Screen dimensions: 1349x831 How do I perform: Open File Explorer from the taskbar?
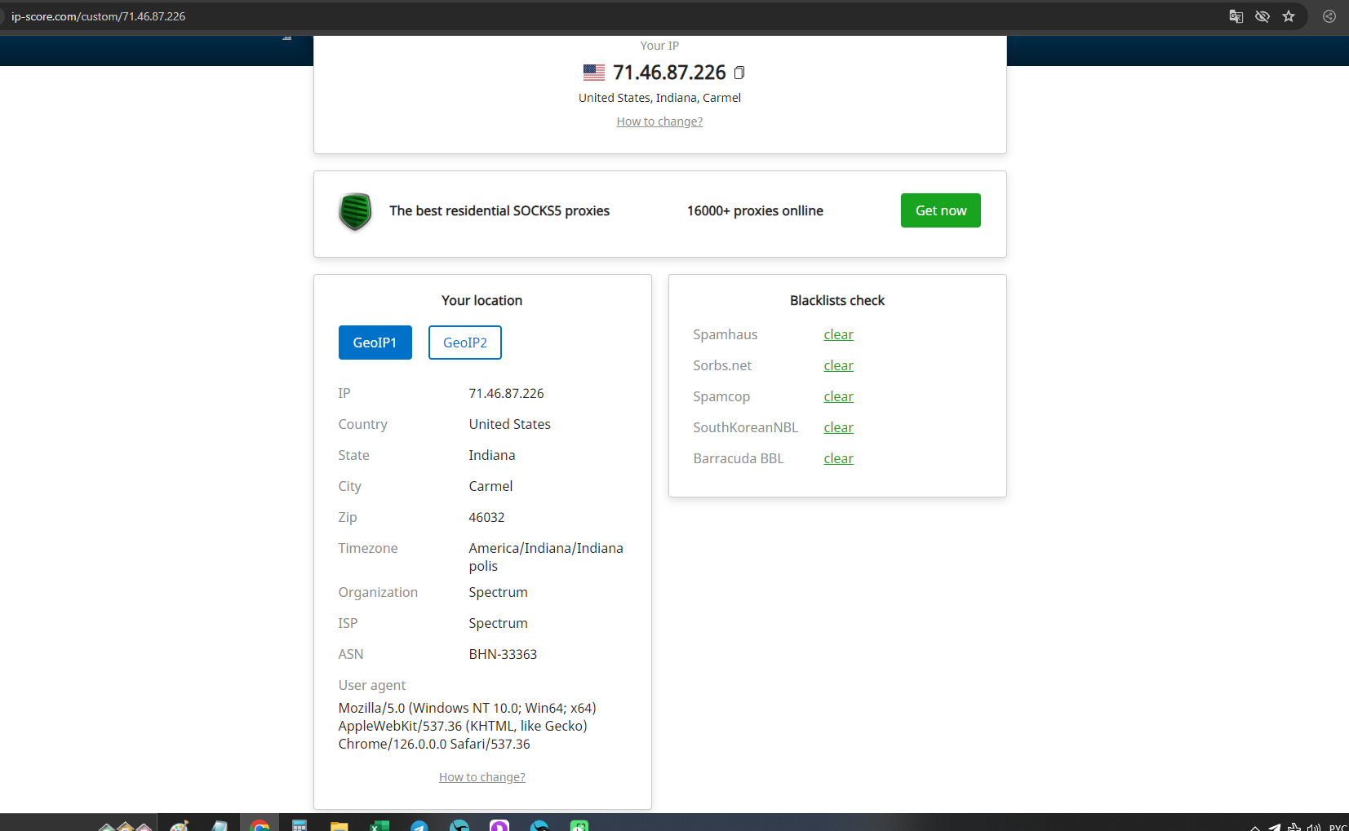(339, 825)
